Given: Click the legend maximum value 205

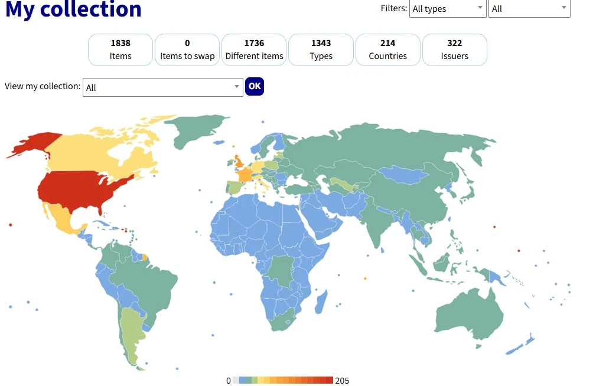Looking at the screenshot, I should click(x=342, y=381).
